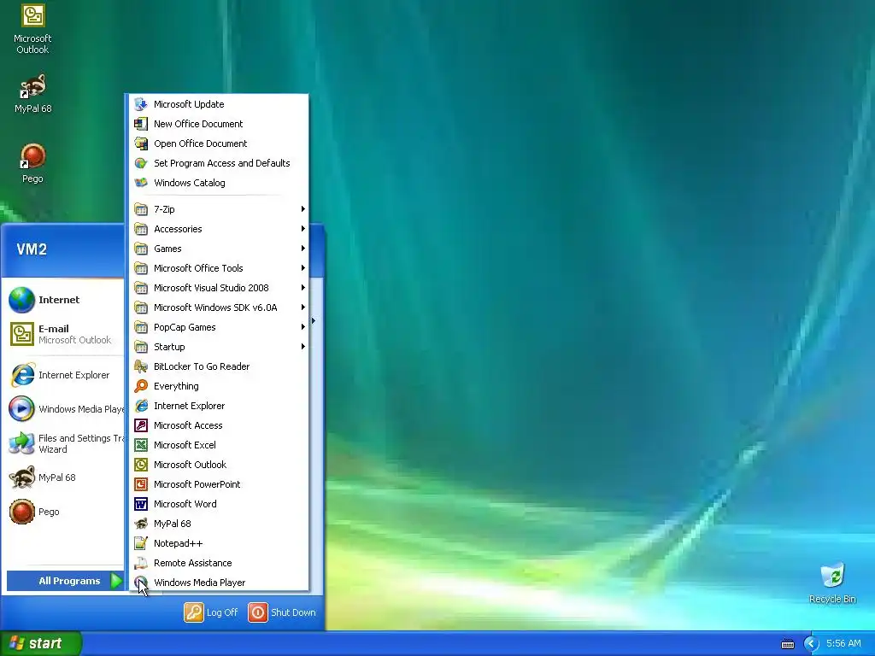Expand Microsoft Office Tools submenu arrow
Viewport: 875px width, 656px height.
(x=303, y=267)
